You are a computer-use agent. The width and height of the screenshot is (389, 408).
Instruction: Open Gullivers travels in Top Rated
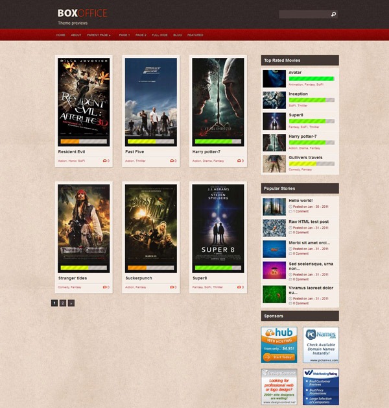point(305,158)
